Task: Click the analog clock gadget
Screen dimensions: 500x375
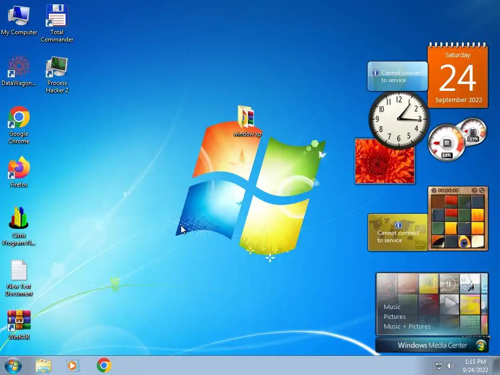Action: pyautogui.click(x=398, y=119)
